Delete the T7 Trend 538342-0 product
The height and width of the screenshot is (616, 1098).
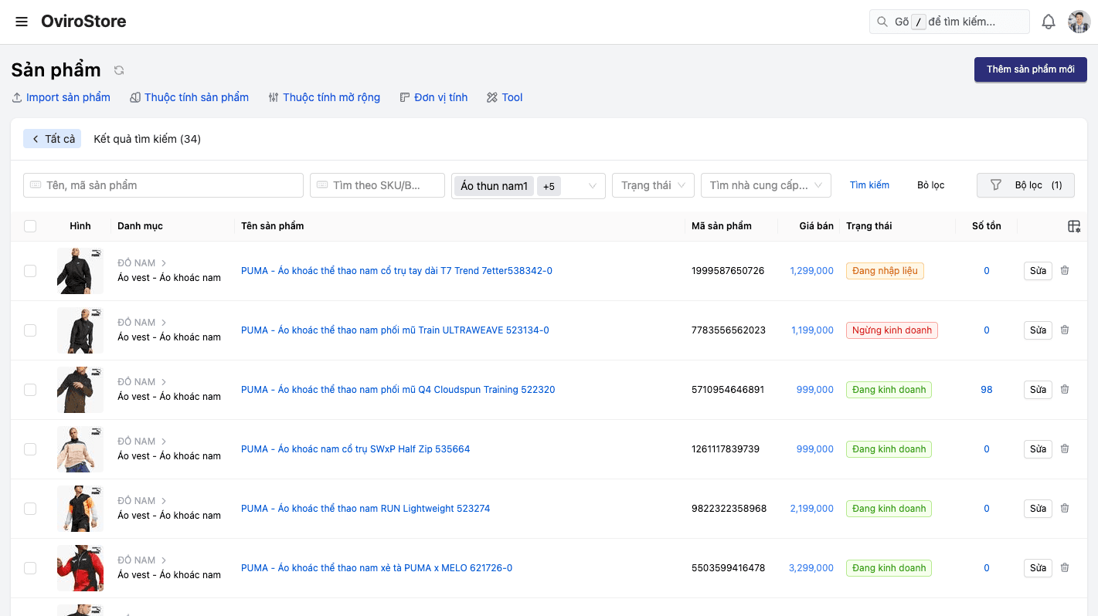[x=1065, y=271]
